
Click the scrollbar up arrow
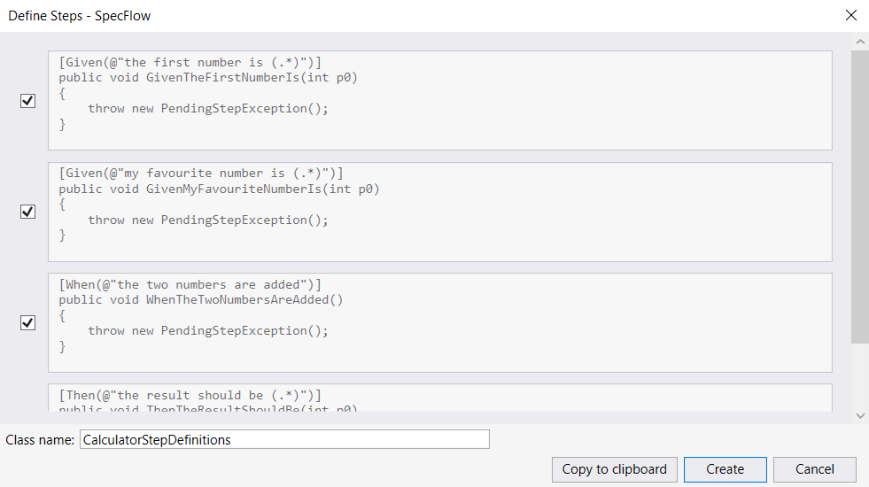pos(859,42)
